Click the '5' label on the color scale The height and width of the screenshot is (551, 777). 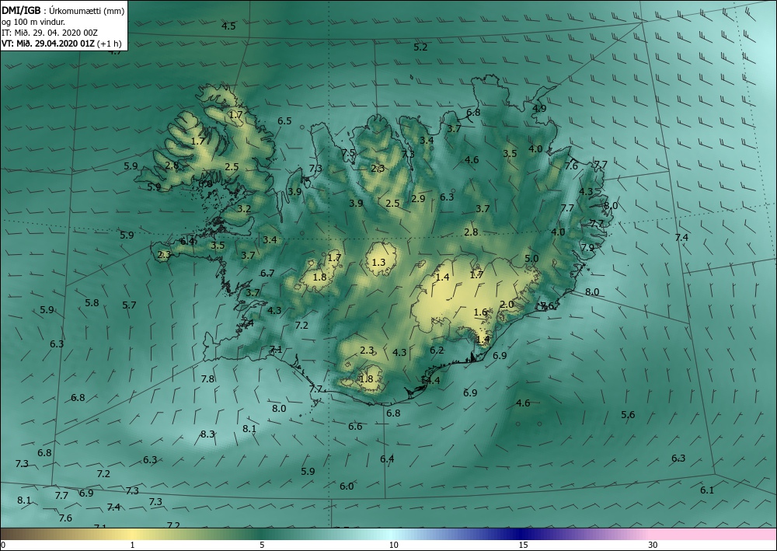coord(262,545)
